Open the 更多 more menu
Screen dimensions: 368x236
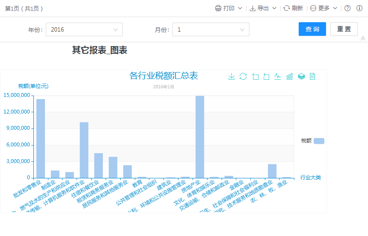(x=323, y=8)
